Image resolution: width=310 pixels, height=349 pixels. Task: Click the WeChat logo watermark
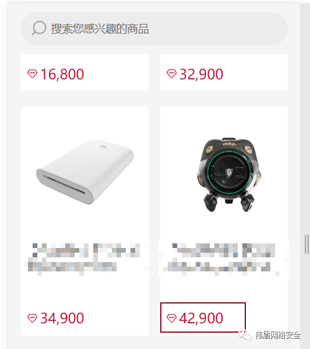245,336
